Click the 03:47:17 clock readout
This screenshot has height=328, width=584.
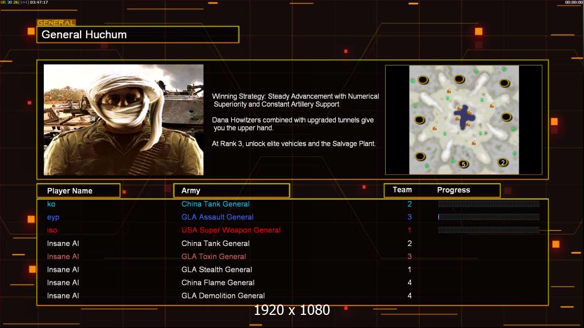[x=39, y=2]
